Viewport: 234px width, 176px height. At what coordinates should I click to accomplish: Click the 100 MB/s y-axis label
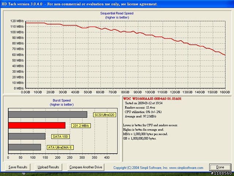[x=17, y=32]
